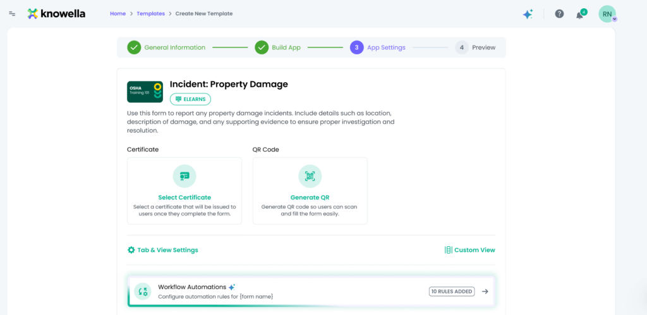
Task: Click the hamburger menu icon
Action: pyautogui.click(x=12, y=14)
